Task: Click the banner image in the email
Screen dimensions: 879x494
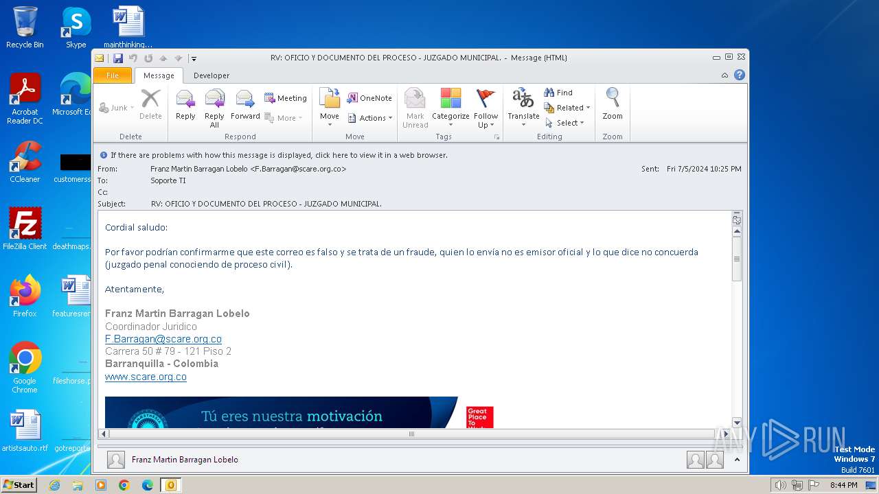Action: [299, 412]
